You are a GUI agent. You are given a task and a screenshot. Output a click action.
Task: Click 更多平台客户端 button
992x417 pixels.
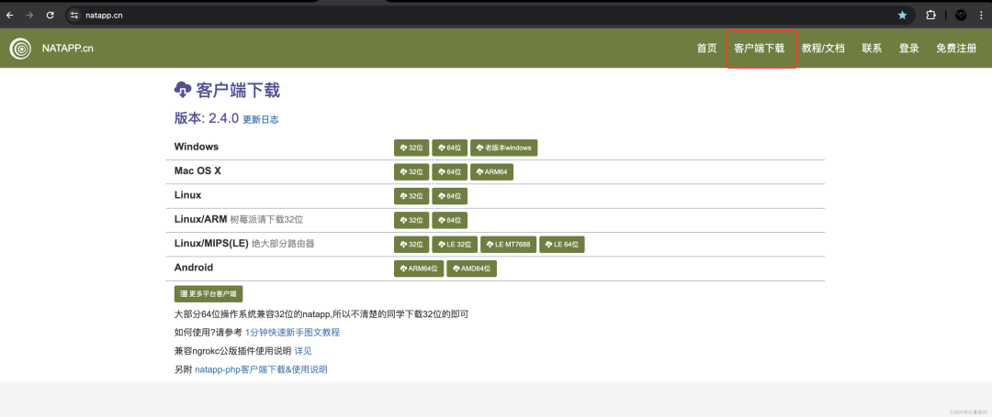209,294
